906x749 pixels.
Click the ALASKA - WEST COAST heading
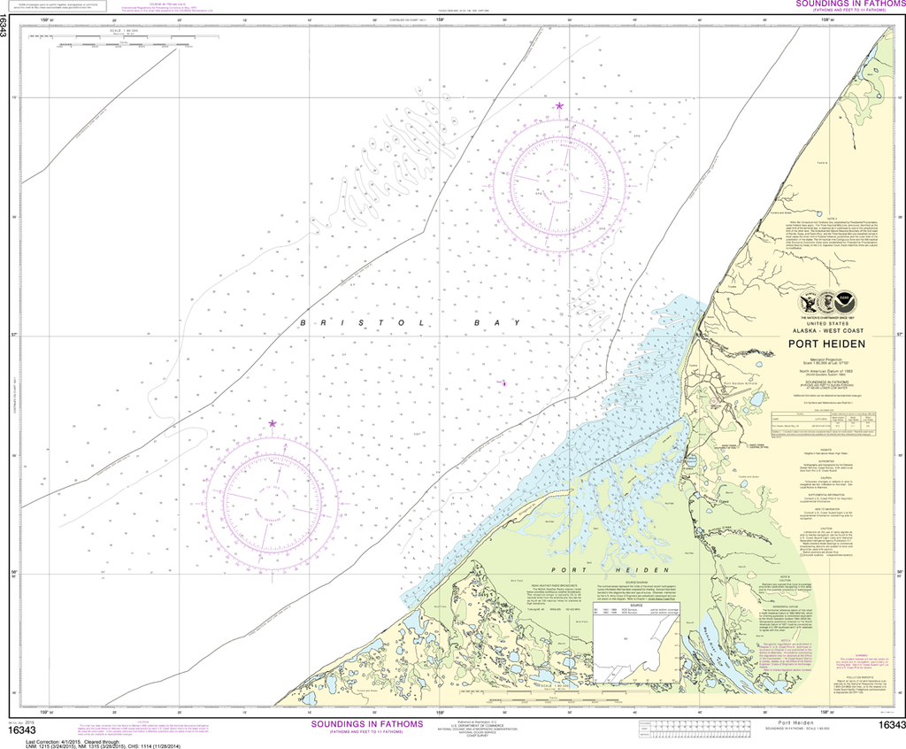click(x=828, y=330)
